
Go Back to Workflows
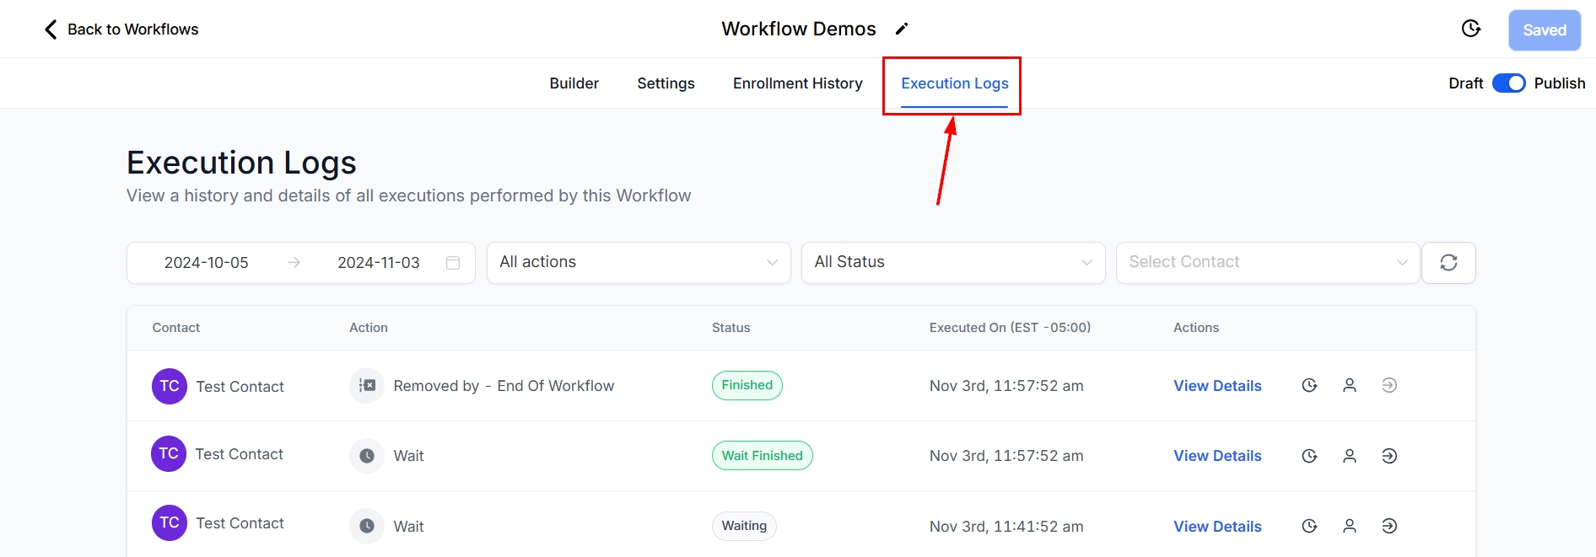tap(121, 29)
